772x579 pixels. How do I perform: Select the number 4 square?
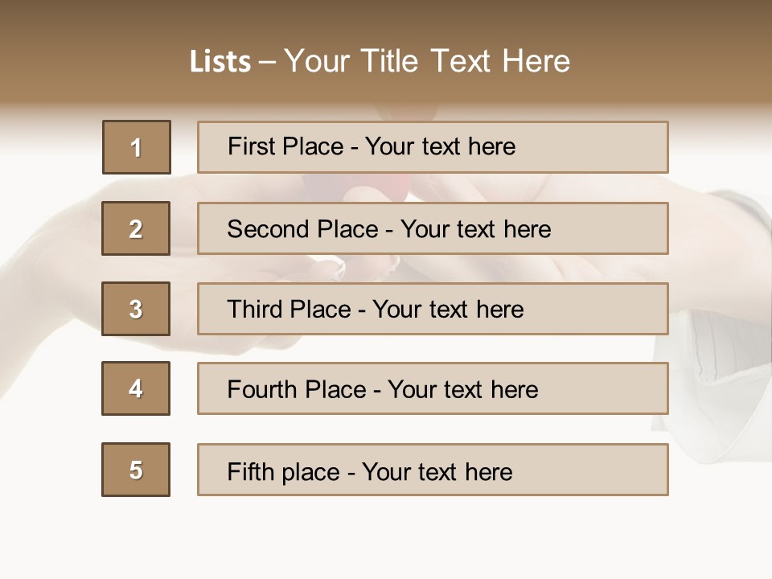click(x=136, y=388)
